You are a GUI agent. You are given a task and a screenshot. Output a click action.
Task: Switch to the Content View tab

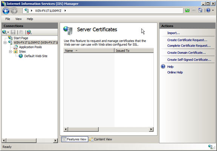point(101,139)
